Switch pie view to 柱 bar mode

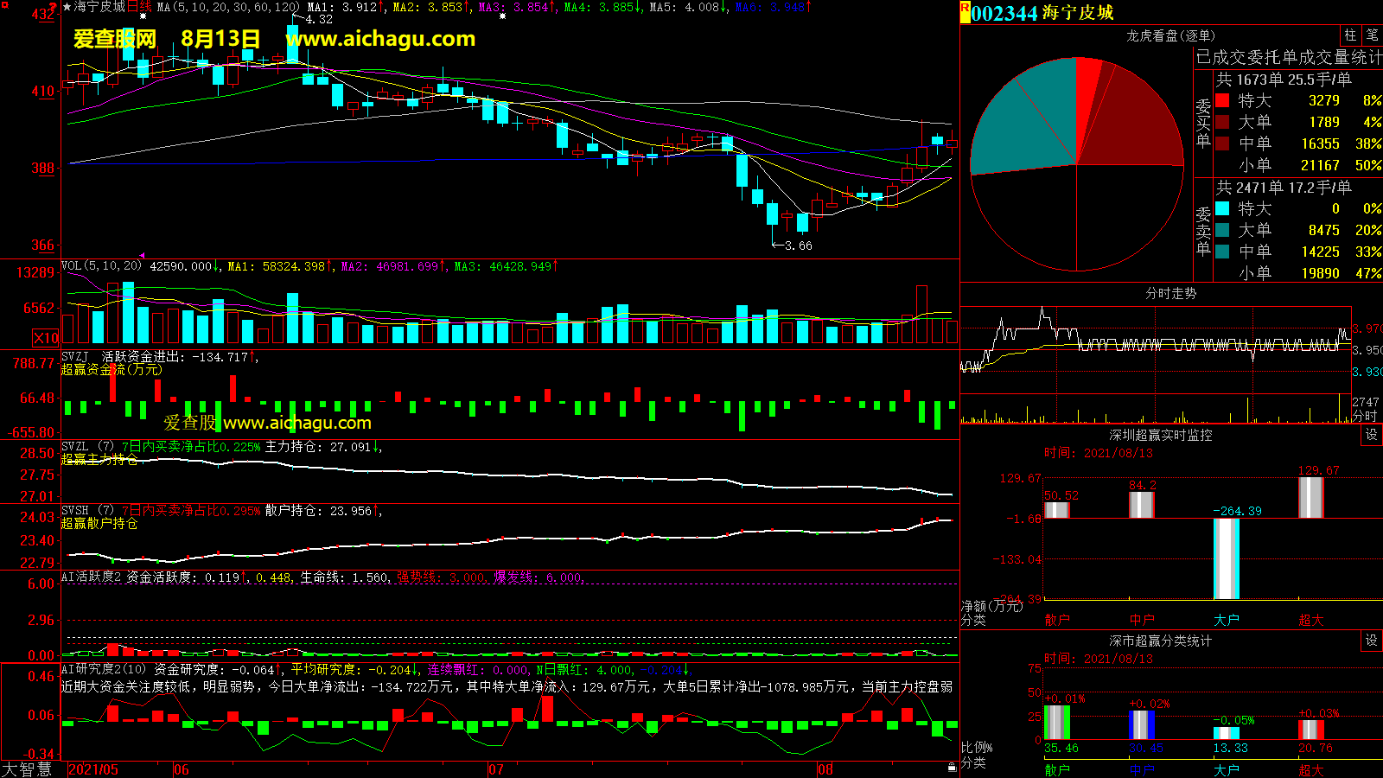(1350, 35)
